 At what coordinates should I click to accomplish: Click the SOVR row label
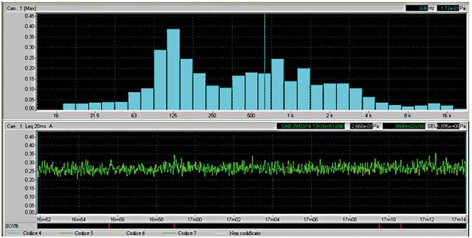(x=11, y=226)
